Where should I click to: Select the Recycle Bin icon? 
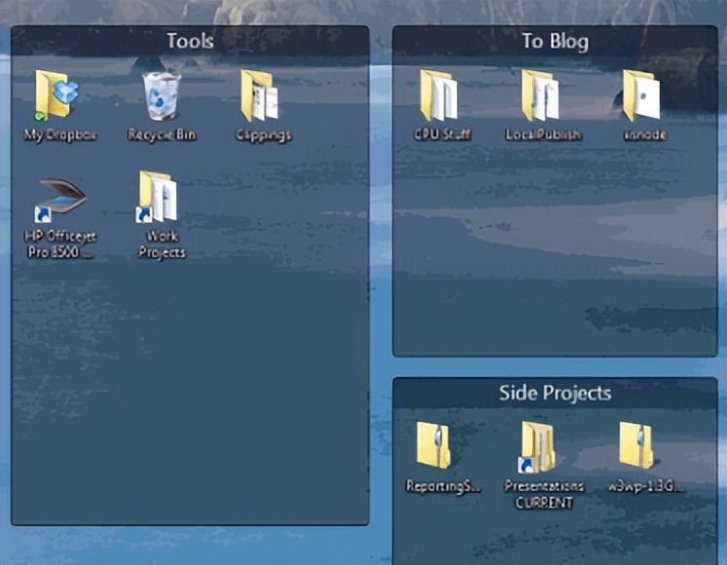pyautogui.click(x=162, y=95)
